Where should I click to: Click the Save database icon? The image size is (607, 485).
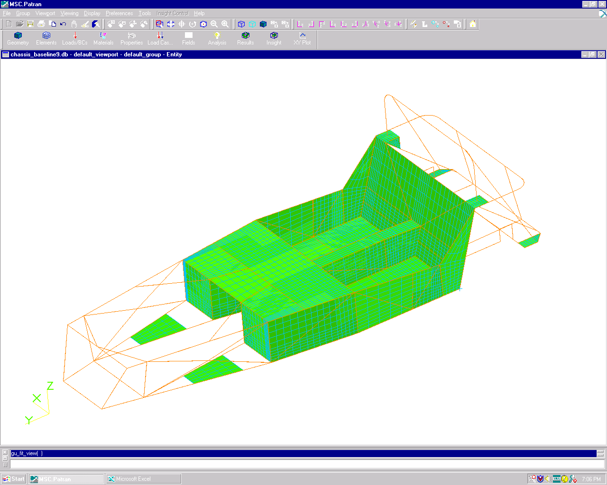[x=30, y=24]
